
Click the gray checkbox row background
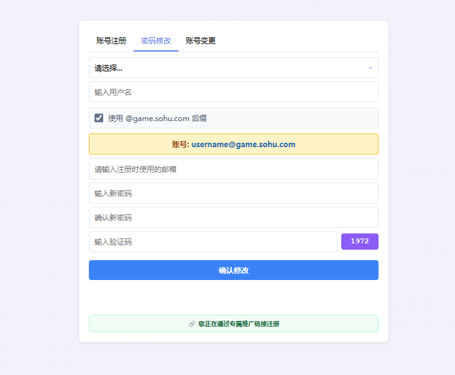pos(298,118)
